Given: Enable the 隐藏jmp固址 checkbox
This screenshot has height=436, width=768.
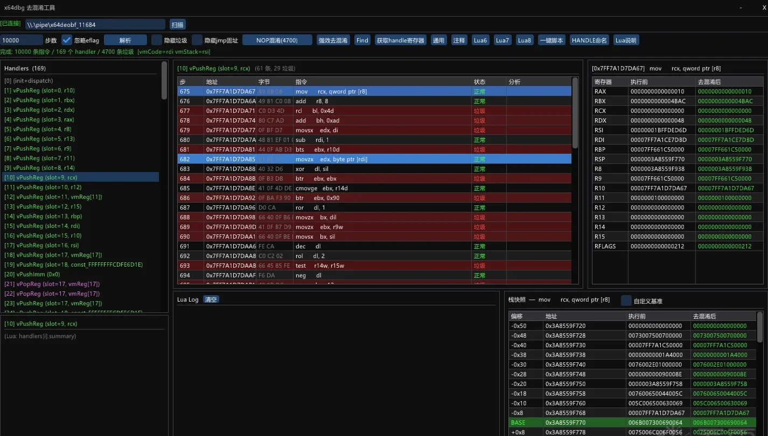Looking at the screenshot, I should [197, 40].
